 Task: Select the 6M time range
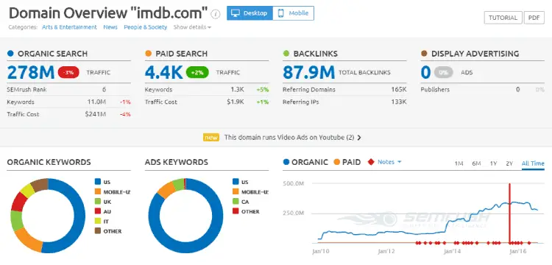tap(476, 163)
